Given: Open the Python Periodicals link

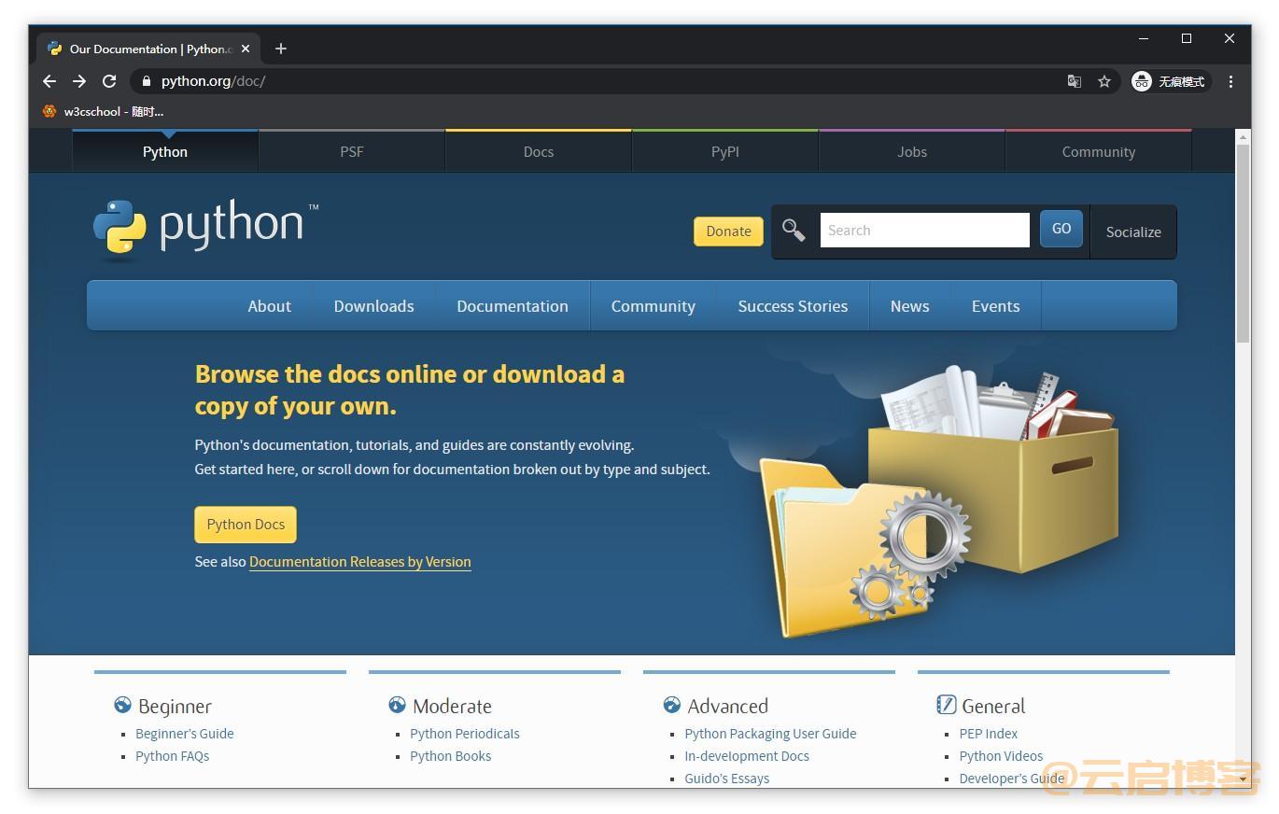Looking at the screenshot, I should [x=465, y=734].
